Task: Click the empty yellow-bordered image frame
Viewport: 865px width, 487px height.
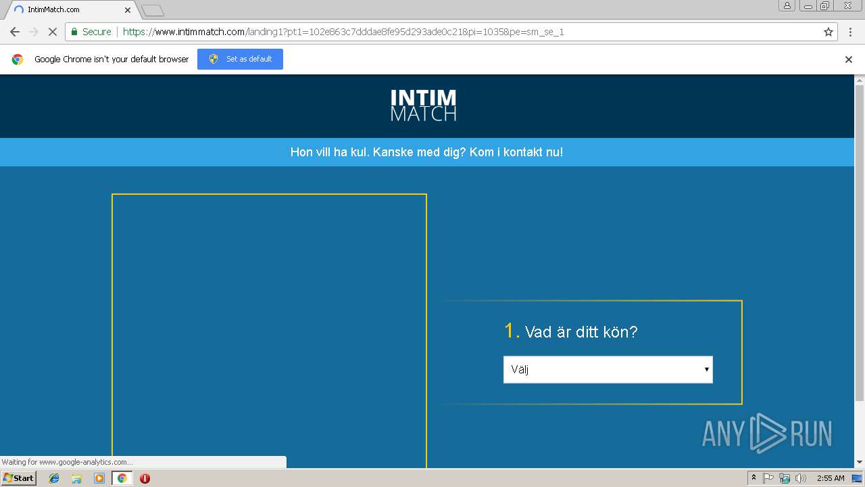Action: click(269, 331)
